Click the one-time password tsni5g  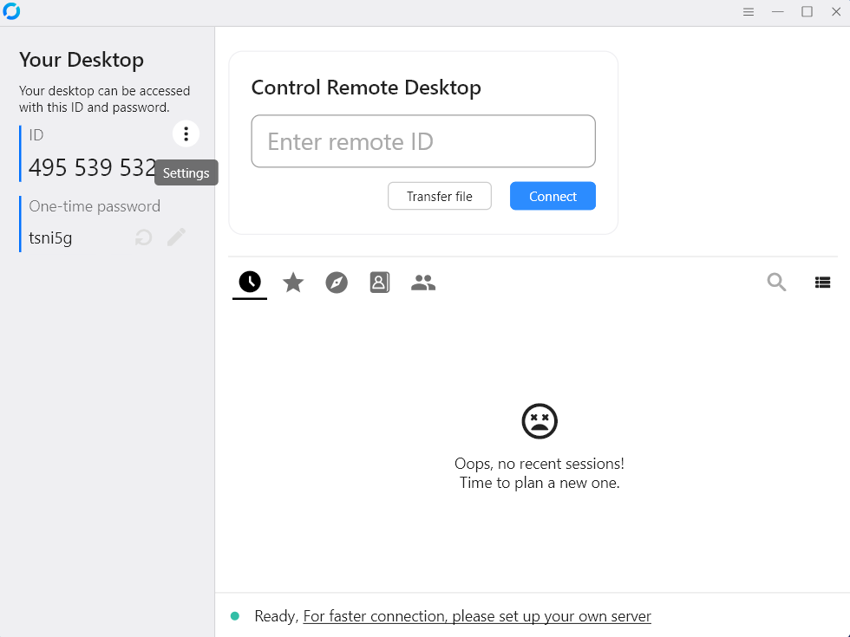click(x=50, y=237)
